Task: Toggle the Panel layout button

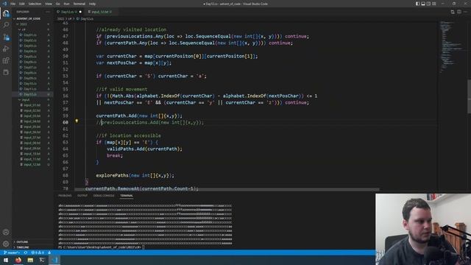Action: [423, 4]
